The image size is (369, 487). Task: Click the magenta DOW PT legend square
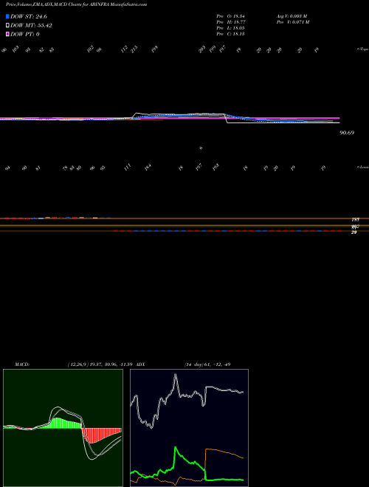[8, 34]
